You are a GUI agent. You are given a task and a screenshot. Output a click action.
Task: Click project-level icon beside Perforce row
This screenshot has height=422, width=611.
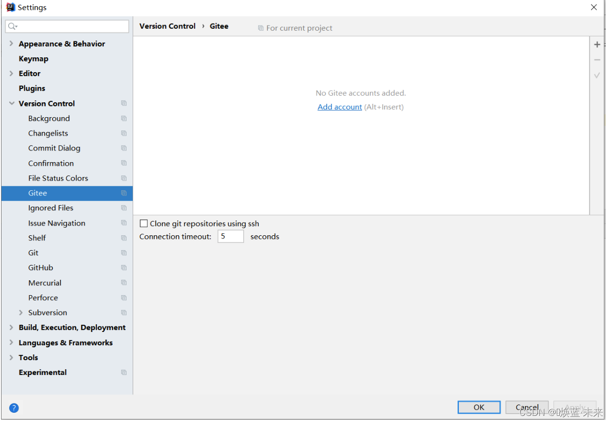[124, 298]
